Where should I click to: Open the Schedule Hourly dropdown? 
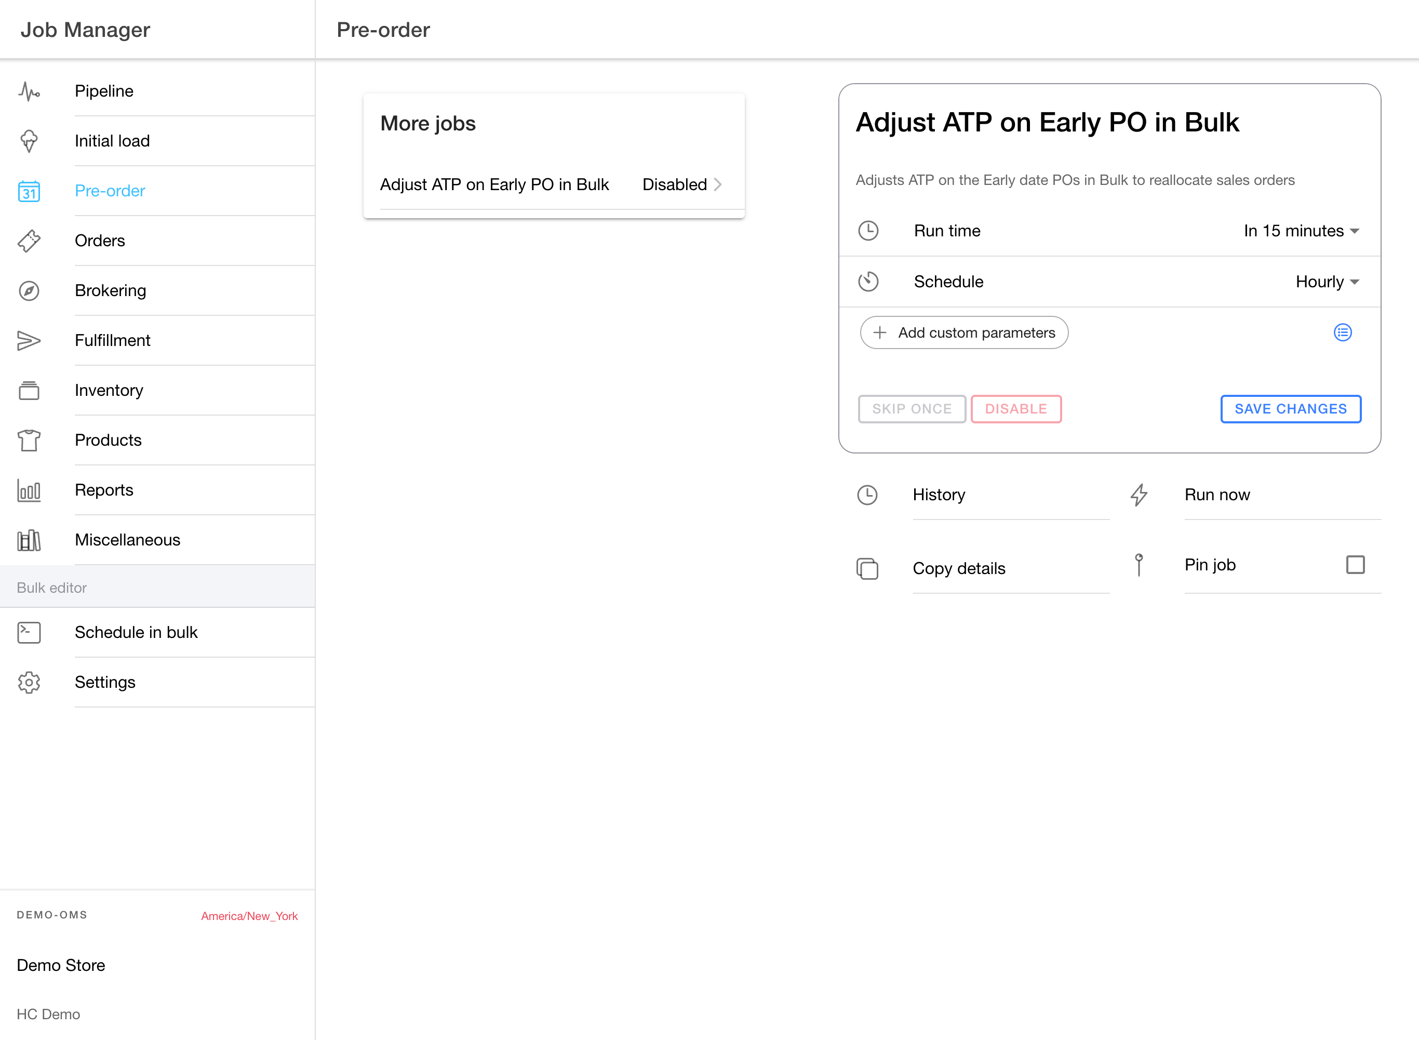(x=1327, y=282)
